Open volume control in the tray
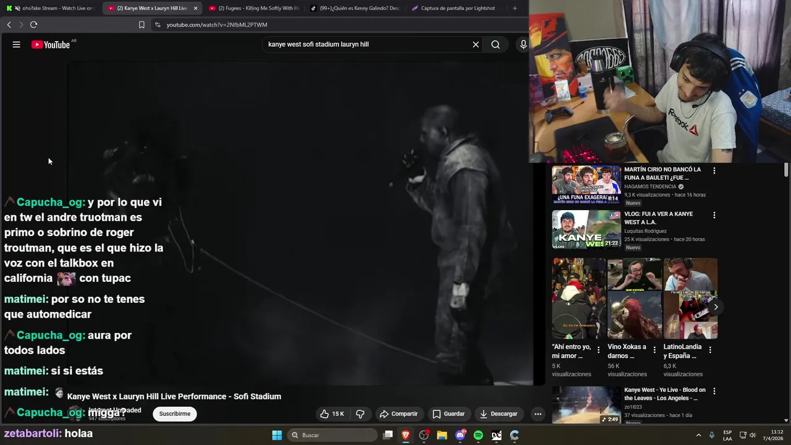791x445 pixels. (753, 435)
